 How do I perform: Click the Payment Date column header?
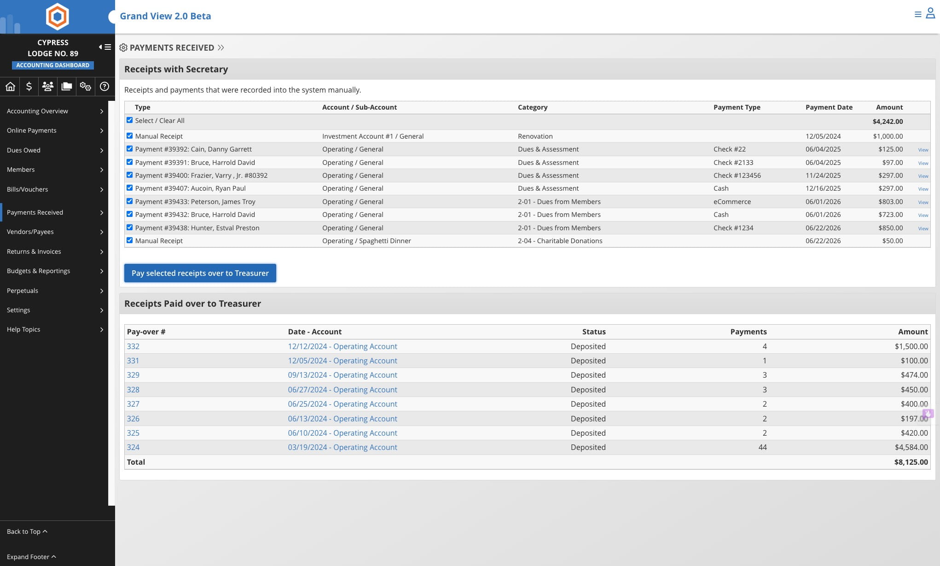click(x=829, y=107)
